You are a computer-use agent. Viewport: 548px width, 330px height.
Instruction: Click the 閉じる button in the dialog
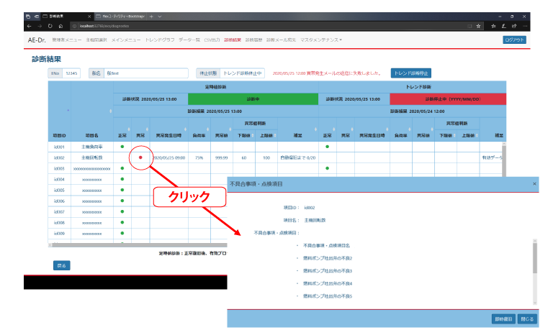pyautogui.click(x=527, y=317)
